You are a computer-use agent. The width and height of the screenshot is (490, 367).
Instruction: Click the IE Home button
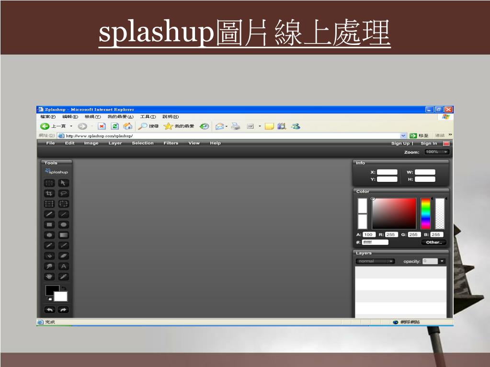[128, 126]
